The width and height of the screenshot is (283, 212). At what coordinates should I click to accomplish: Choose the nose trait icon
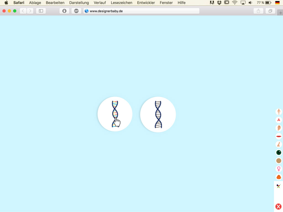click(279, 144)
